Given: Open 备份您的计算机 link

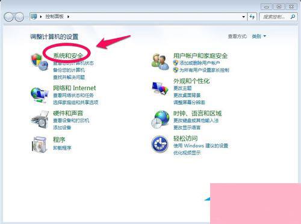Looking at the screenshot, I should pos(69,70).
